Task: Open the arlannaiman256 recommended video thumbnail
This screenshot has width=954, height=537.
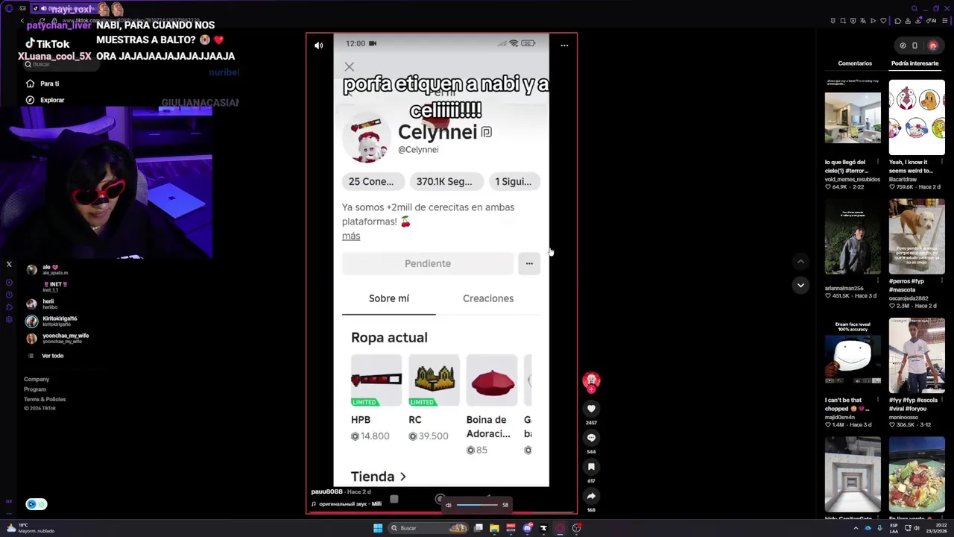Action: click(x=853, y=236)
